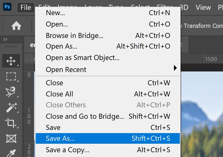Viewport: 223px width, 157px height.
Task: Select the Crop tool
Action: pos(11,122)
